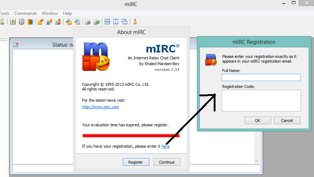Start DCC Chat via toolbar icon
The image size is (314, 177).
[49, 22]
